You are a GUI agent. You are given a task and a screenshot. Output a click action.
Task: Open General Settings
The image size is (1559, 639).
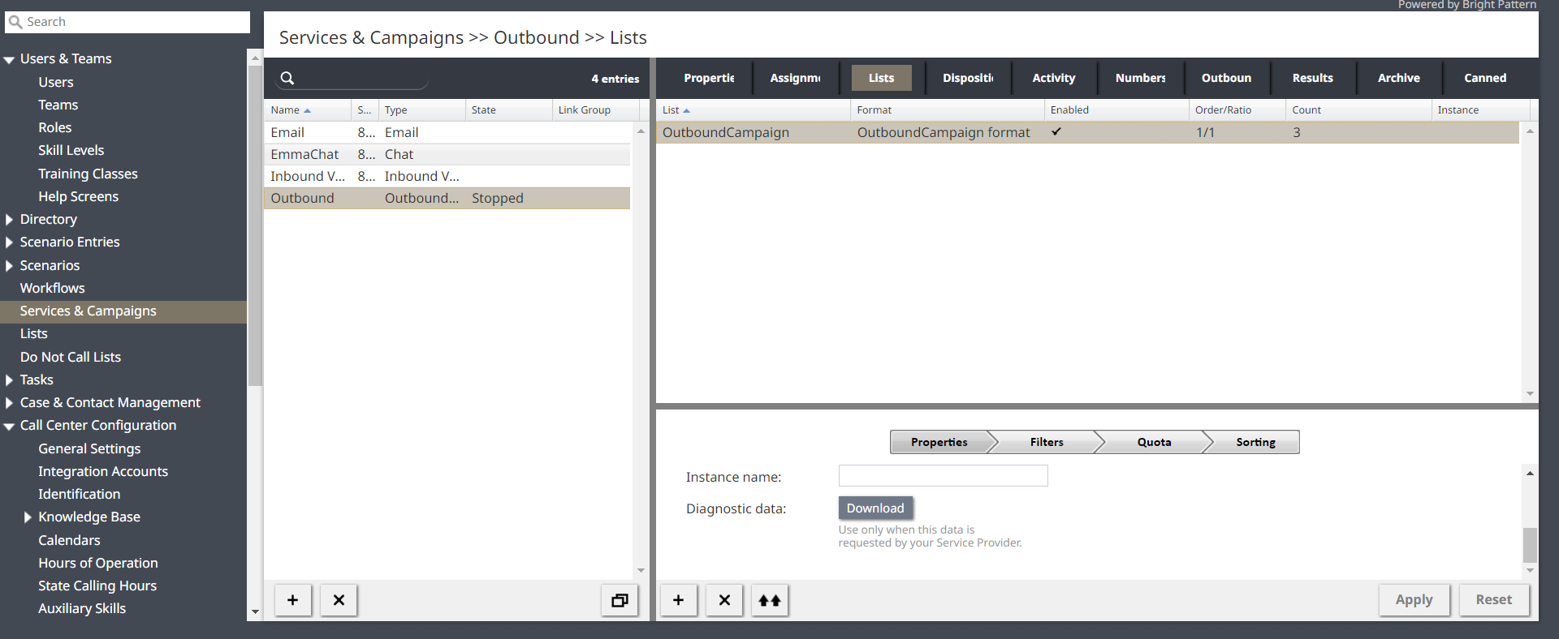click(89, 449)
